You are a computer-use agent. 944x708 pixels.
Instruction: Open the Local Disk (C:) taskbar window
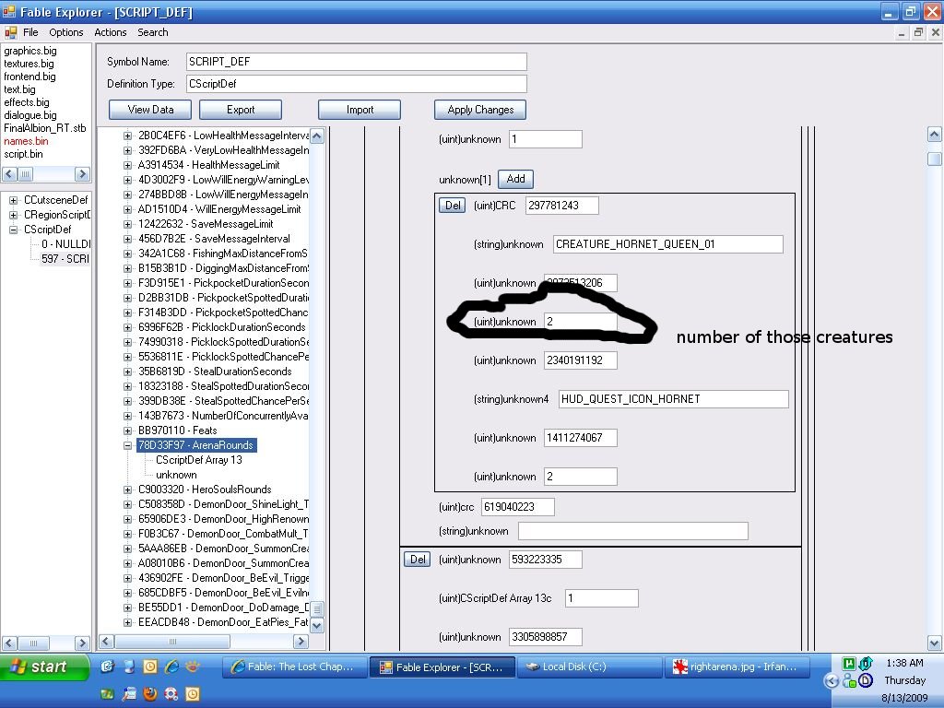589,667
